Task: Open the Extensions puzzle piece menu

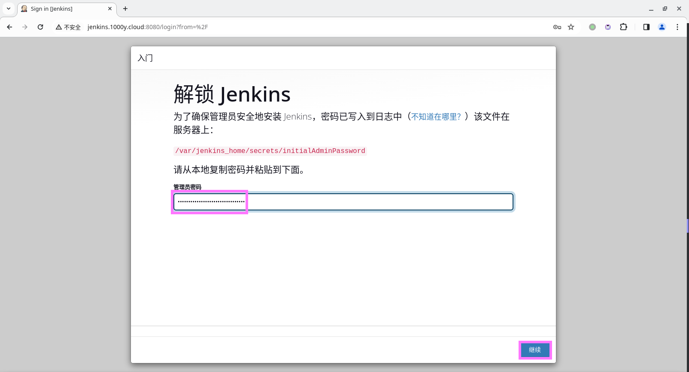Action: tap(624, 27)
